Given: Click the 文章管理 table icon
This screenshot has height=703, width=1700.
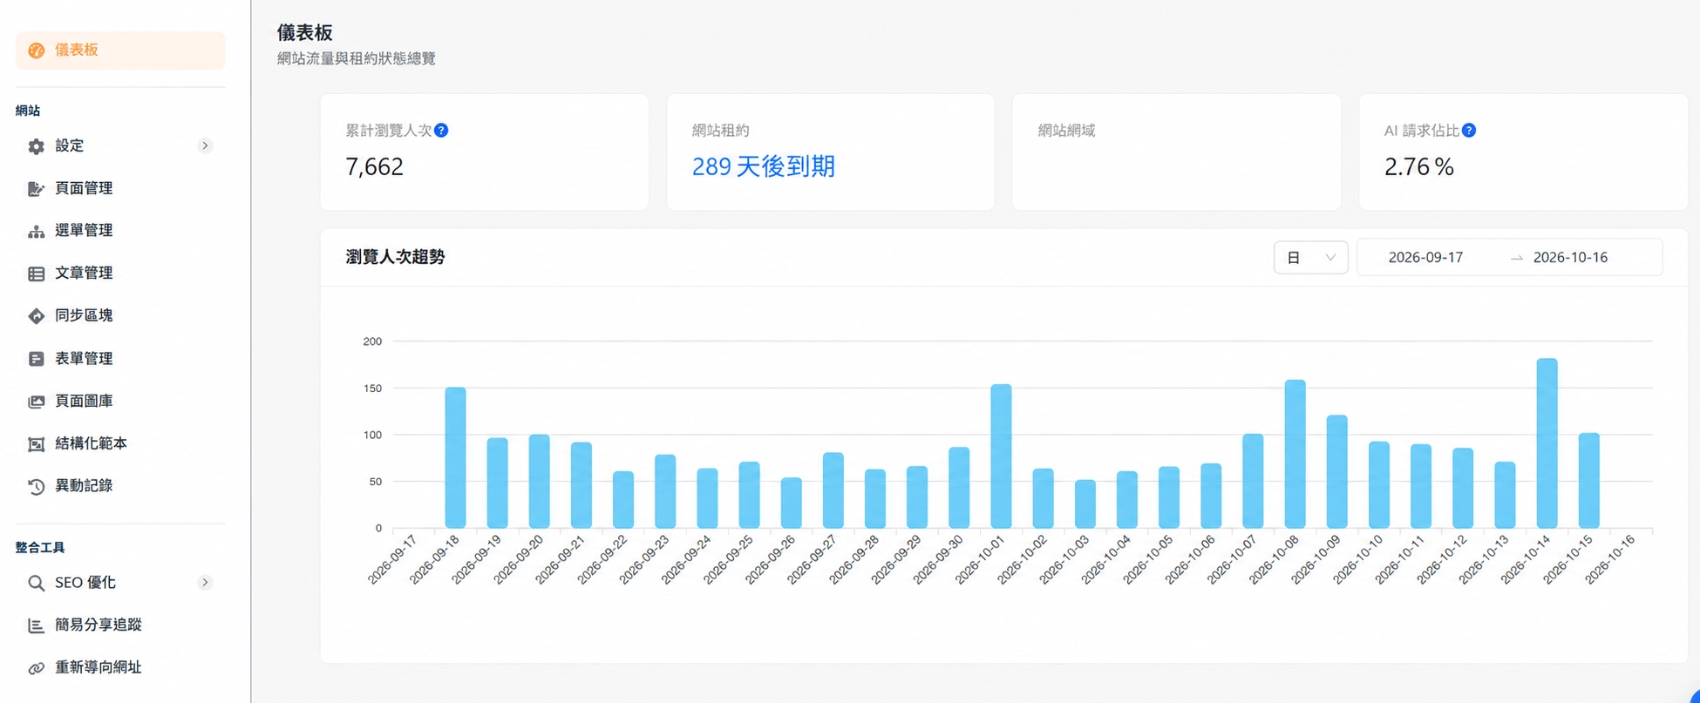Looking at the screenshot, I should (36, 274).
